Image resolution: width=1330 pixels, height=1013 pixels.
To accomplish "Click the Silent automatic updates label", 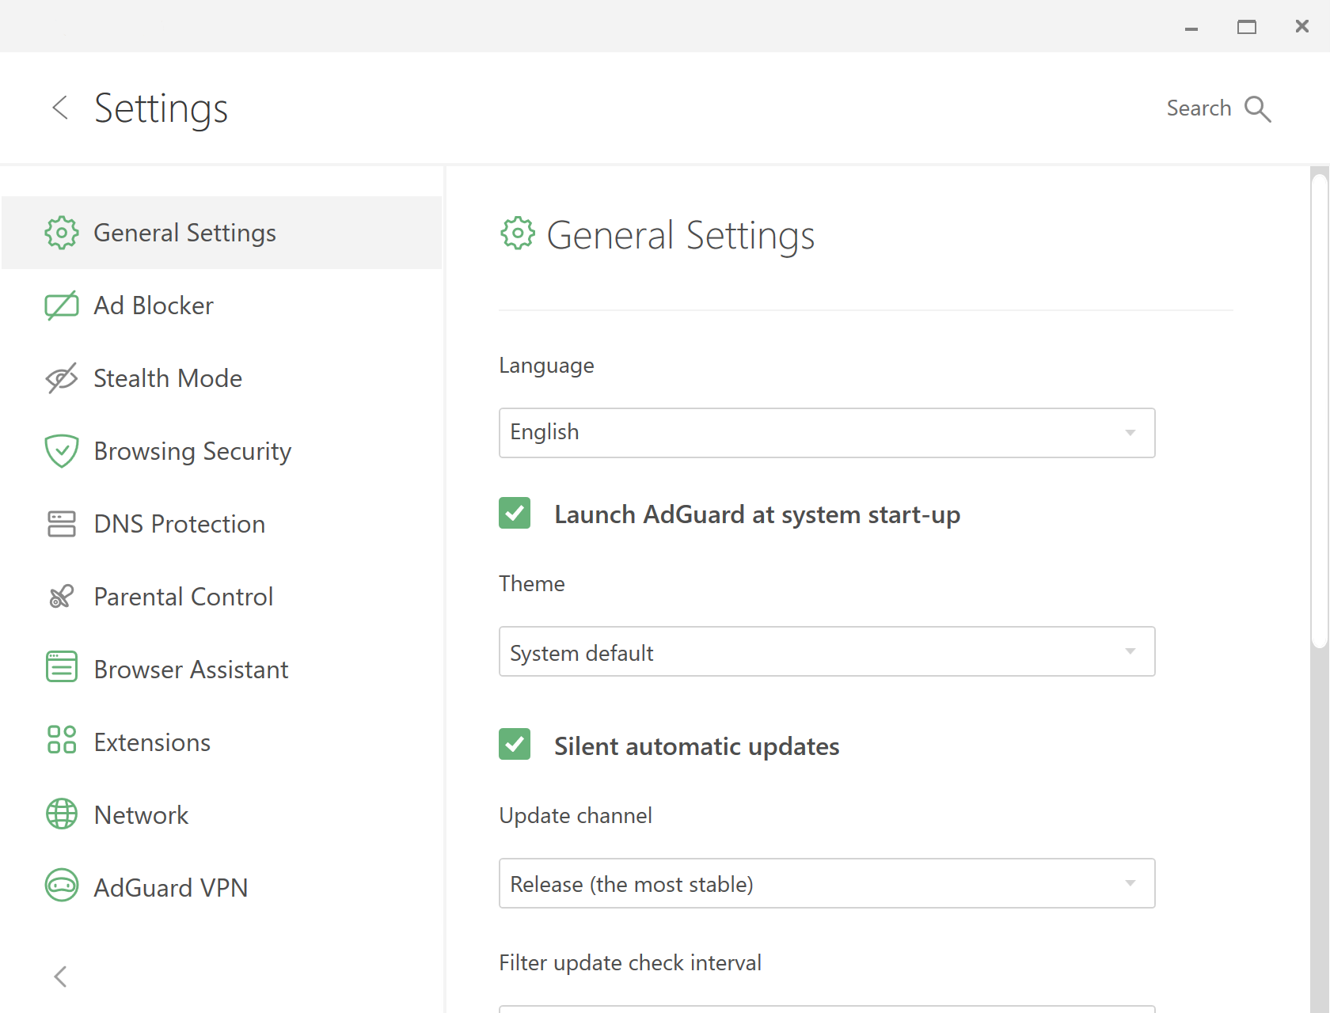I will (x=697, y=746).
